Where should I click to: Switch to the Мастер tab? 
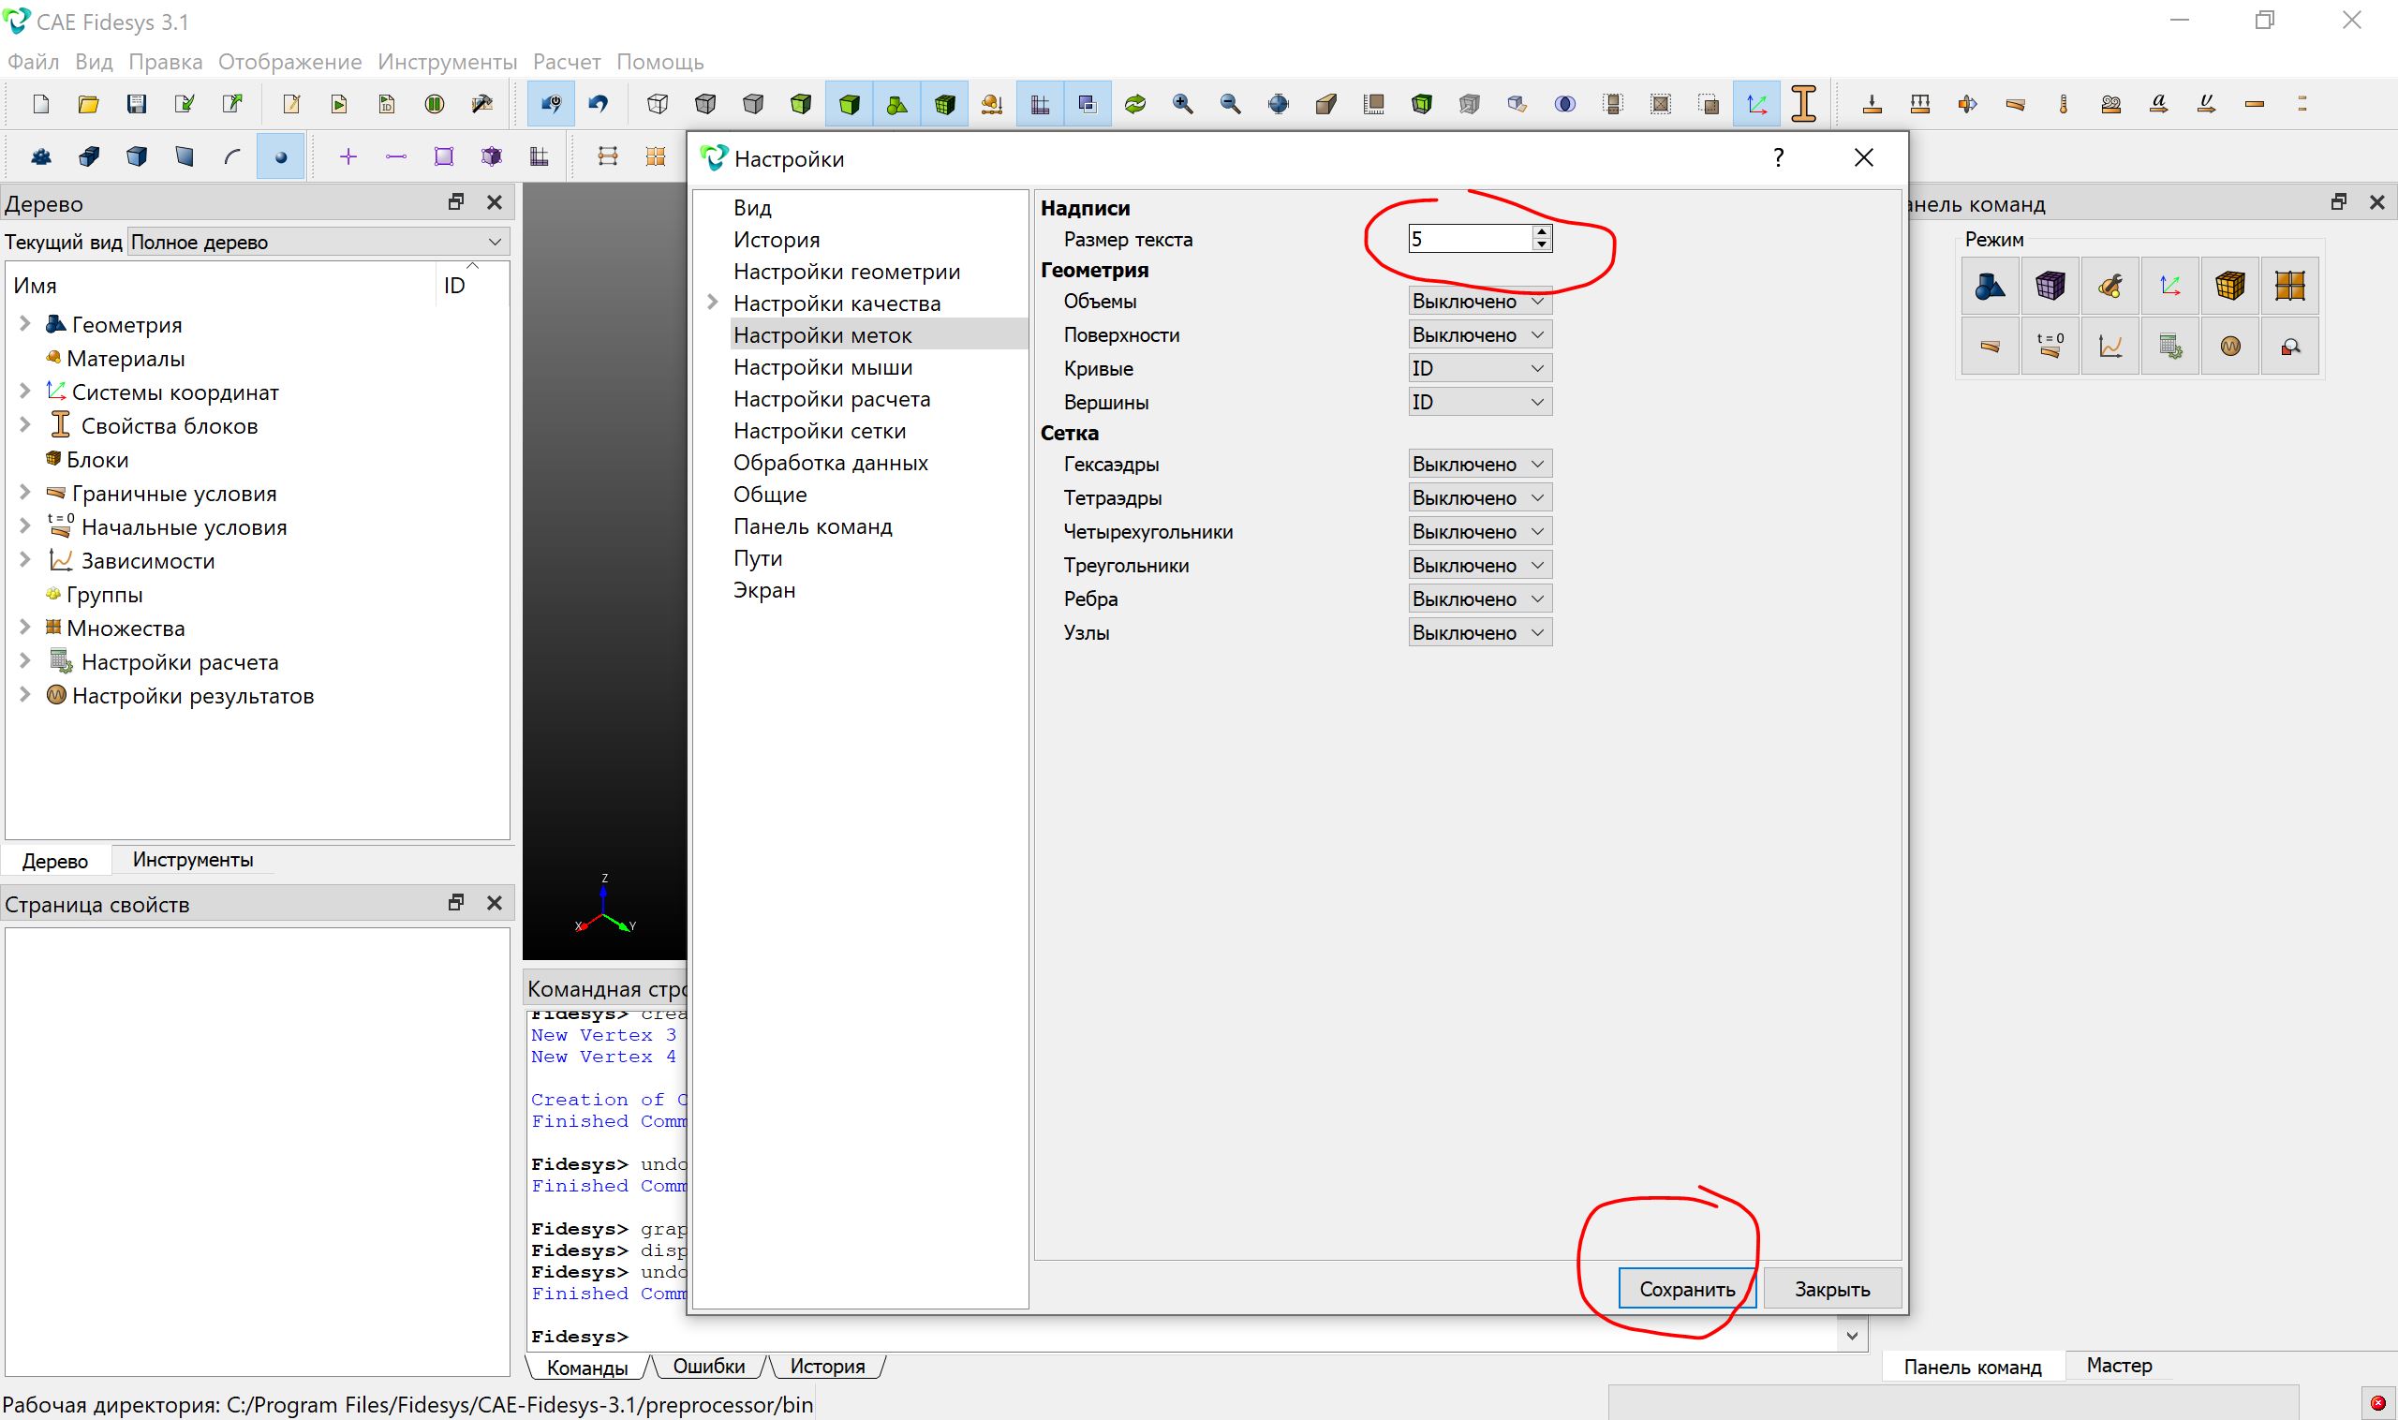click(x=2119, y=1366)
